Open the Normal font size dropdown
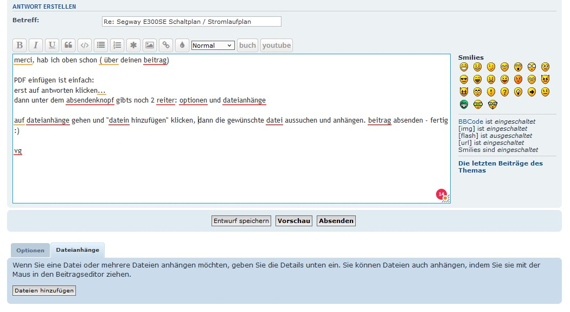570x312 pixels. coord(213,46)
